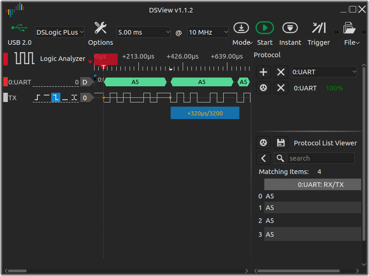Open Protocol List Viewer settings gear

[263, 143]
